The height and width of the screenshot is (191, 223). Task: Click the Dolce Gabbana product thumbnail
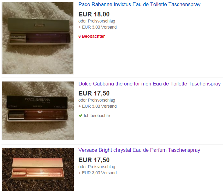[38, 111]
